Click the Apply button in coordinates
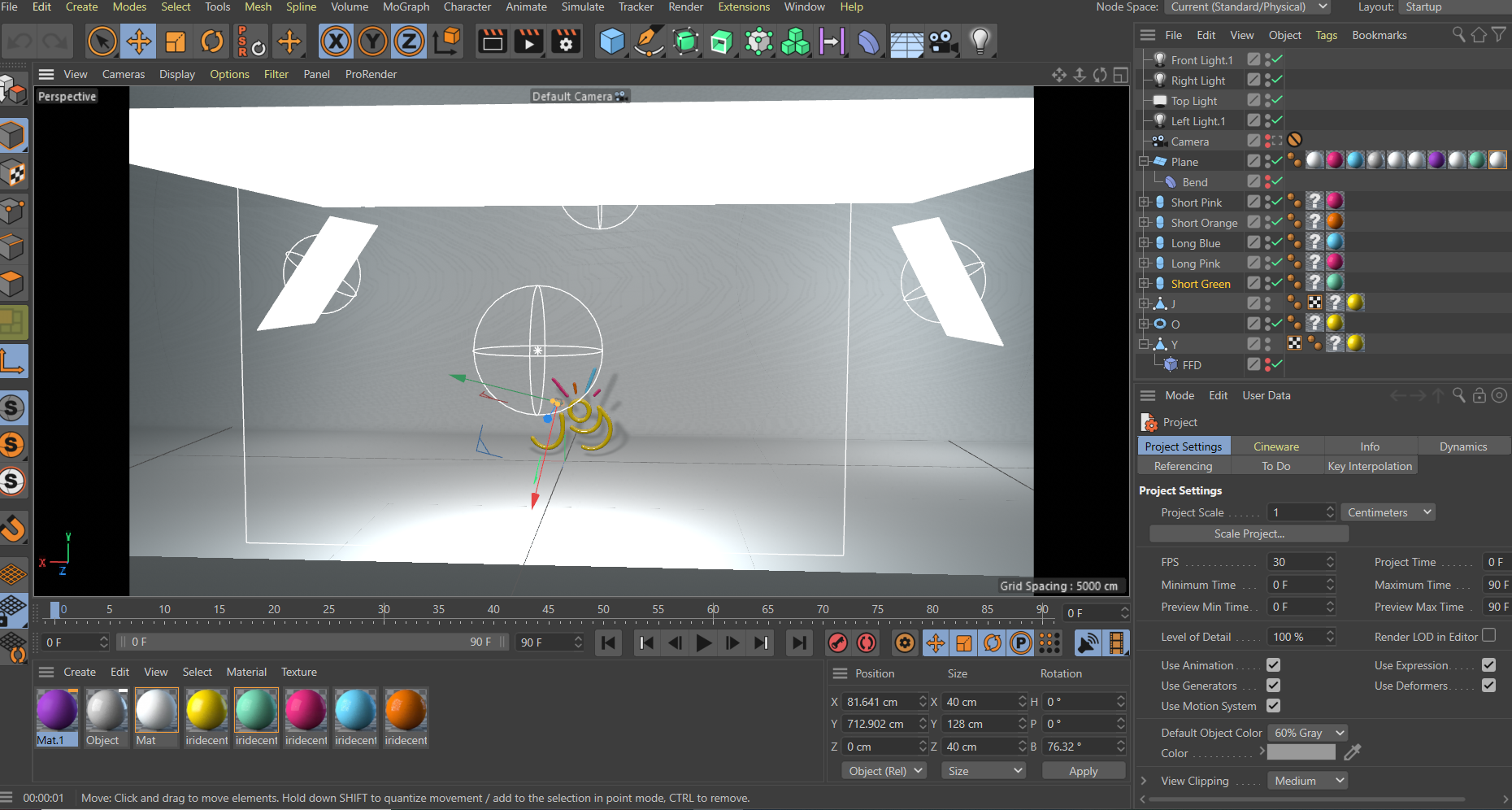This screenshot has height=810, width=1512. click(1083, 771)
